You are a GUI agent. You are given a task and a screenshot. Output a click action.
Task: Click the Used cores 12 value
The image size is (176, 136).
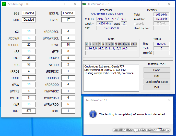coord(124,23)
